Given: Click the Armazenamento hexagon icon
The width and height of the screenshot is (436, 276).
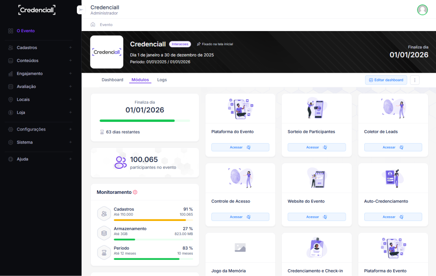Looking at the screenshot, I should coord(104,233).
